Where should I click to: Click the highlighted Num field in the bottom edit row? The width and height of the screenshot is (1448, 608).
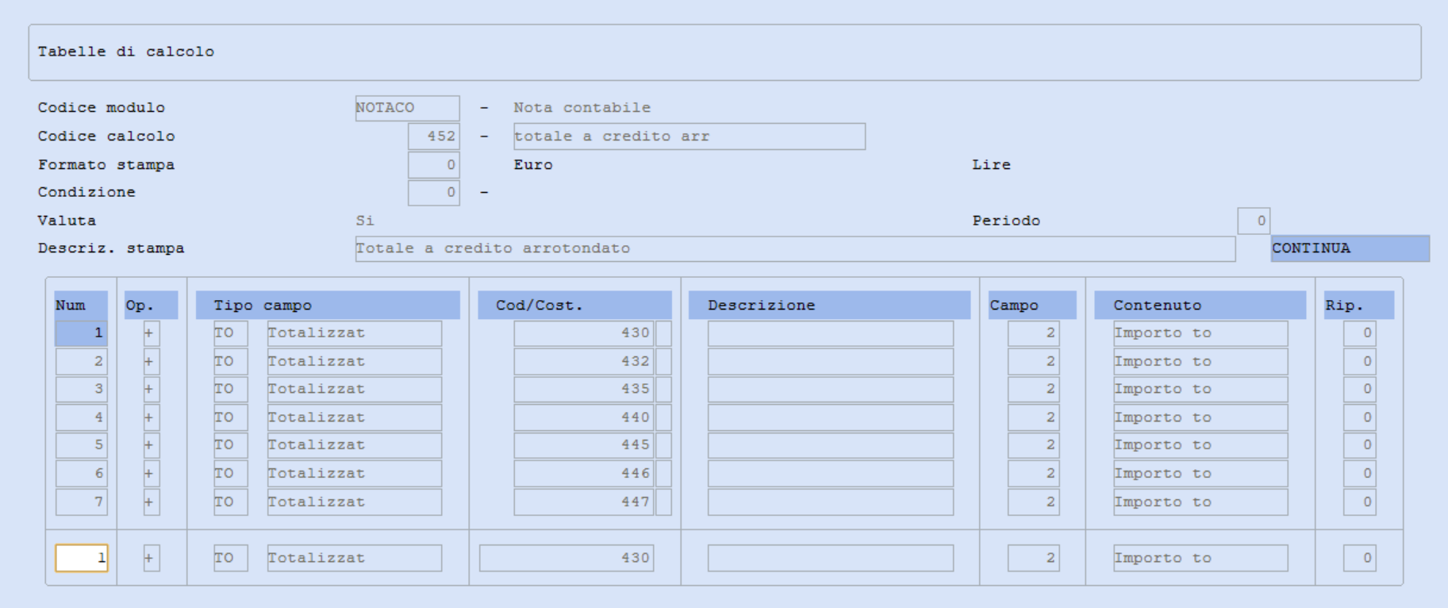pyautogui.click(x=81, y=558)
